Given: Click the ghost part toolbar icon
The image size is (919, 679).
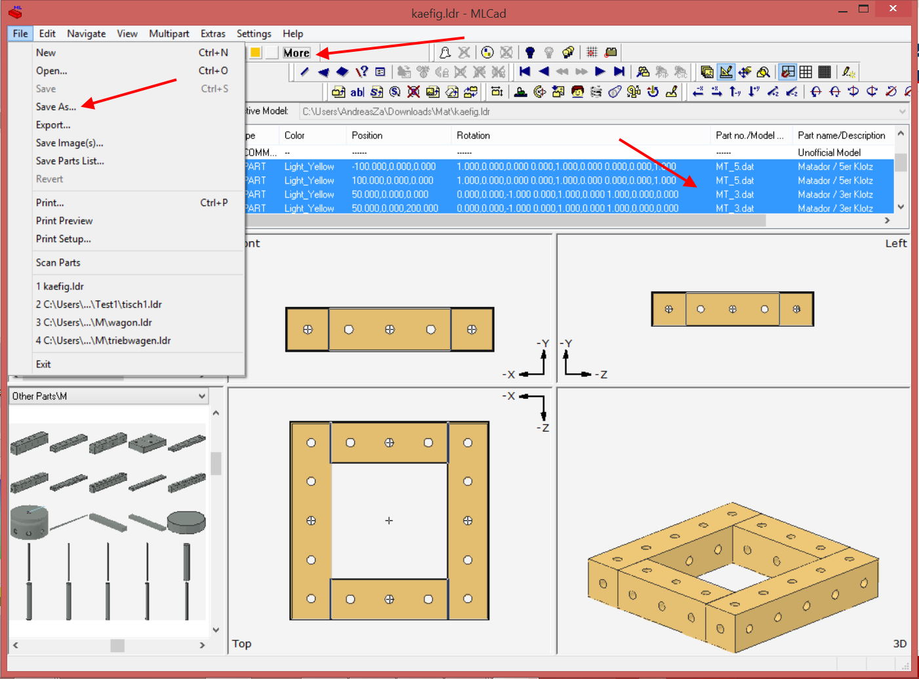Looking at the screenshot, I should point(445,52).
